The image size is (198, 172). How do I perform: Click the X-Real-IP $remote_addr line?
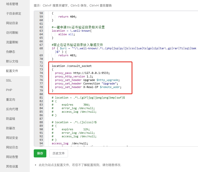[88, 87]
